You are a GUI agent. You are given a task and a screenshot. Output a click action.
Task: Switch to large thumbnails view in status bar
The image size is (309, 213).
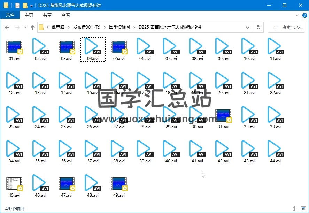(x=303, y=208)
